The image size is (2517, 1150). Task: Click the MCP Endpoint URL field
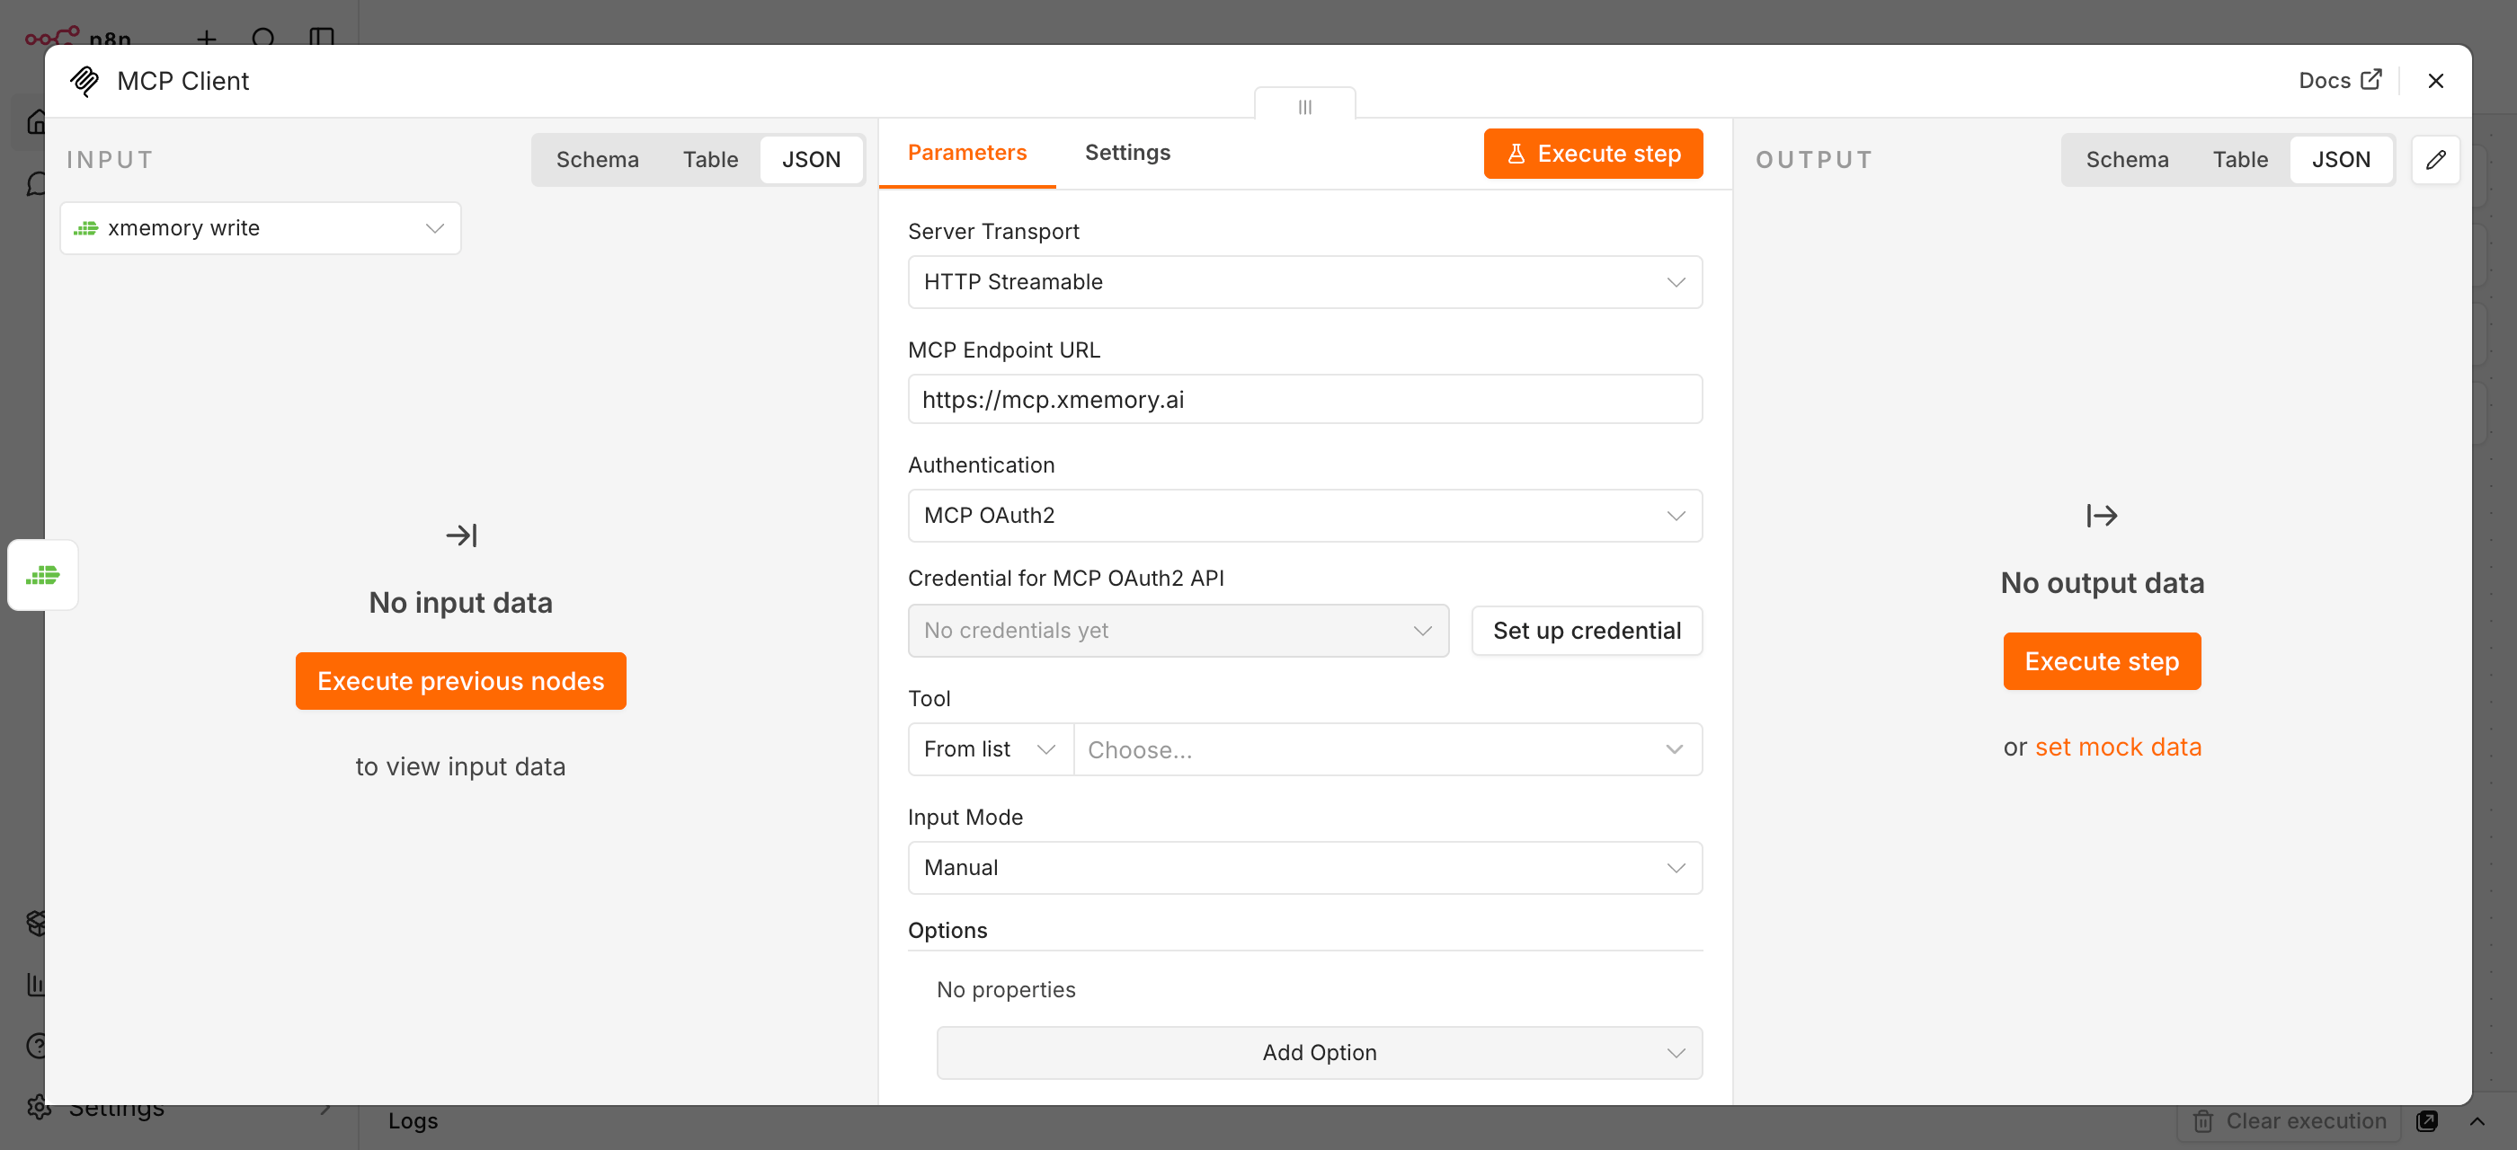click(x=1304, y=399)
